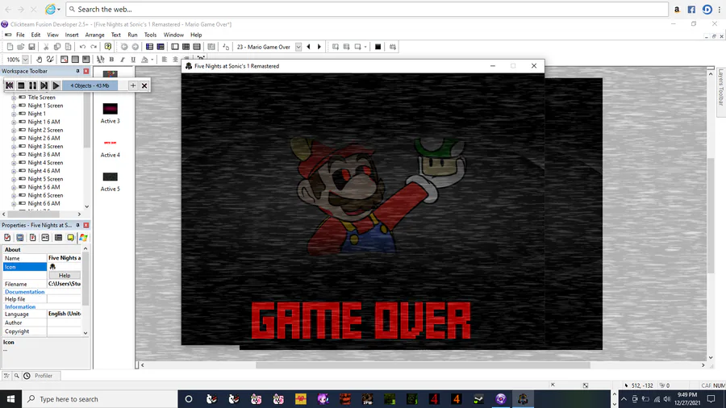Image resolution: width=726 pixels, height=408 pixels.
Task: Go to previous frame arrow
Action: (308, 47)
